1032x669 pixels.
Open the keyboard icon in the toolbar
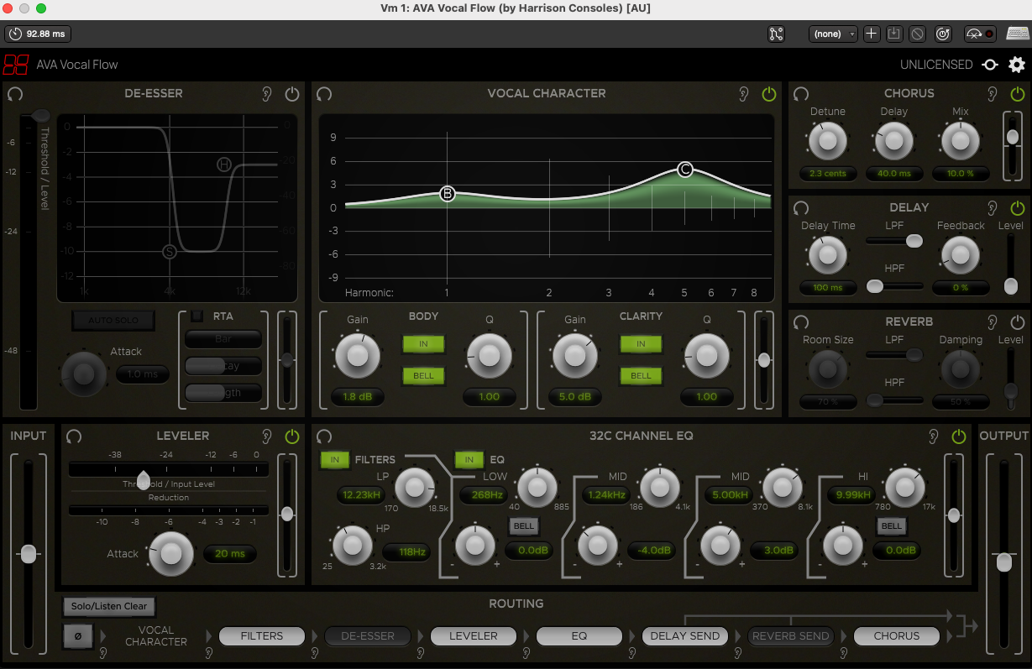1017,34
